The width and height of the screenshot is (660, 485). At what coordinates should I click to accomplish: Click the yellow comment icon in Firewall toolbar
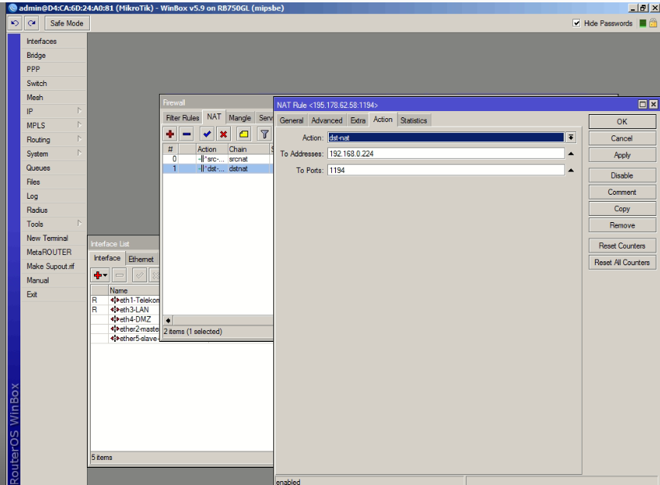point(243,135)
